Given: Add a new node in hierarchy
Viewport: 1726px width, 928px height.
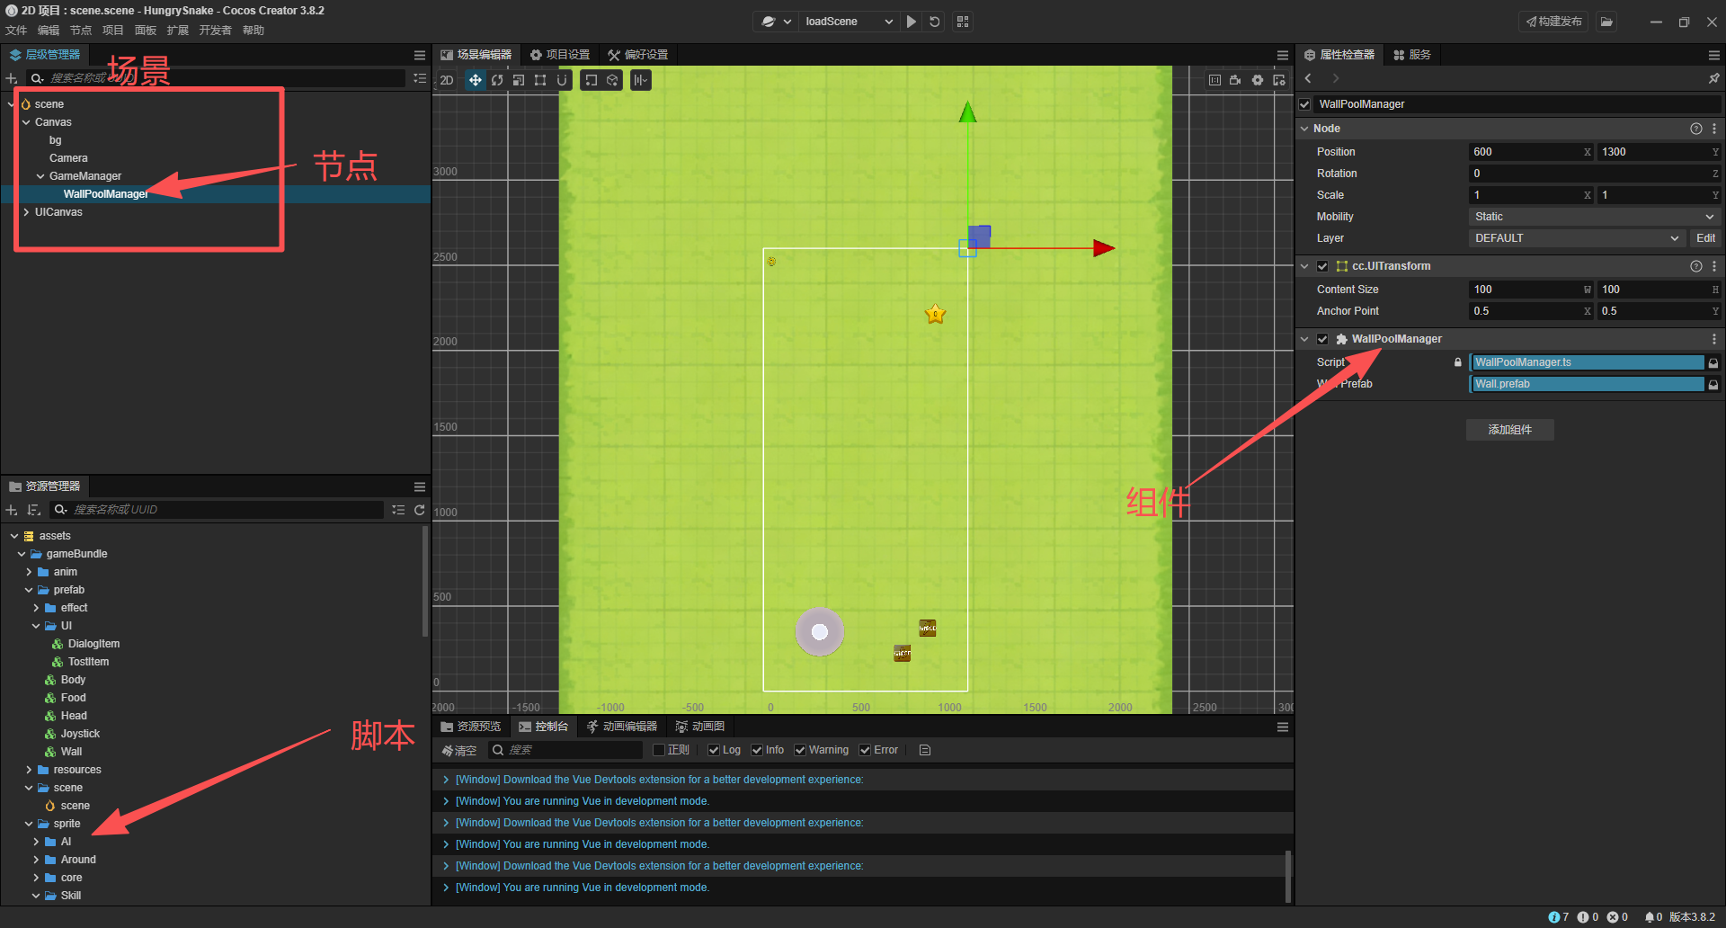Looking at the screenshot, I should (12, 78).
